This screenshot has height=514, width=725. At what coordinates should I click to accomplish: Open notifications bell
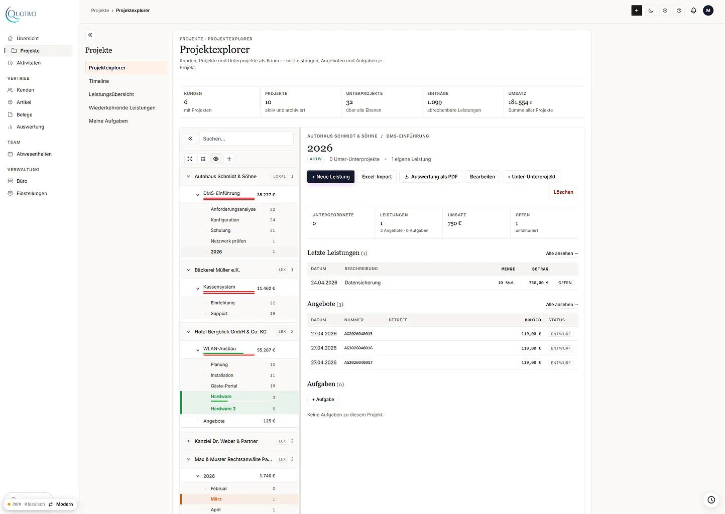coord(693,11)
